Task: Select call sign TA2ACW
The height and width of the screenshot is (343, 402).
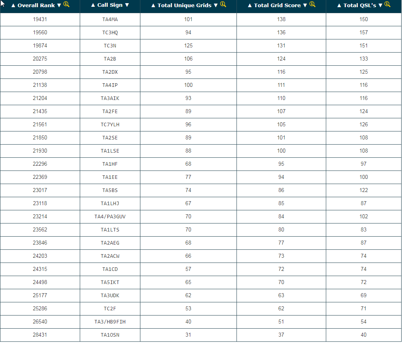Action: point(110,256)
